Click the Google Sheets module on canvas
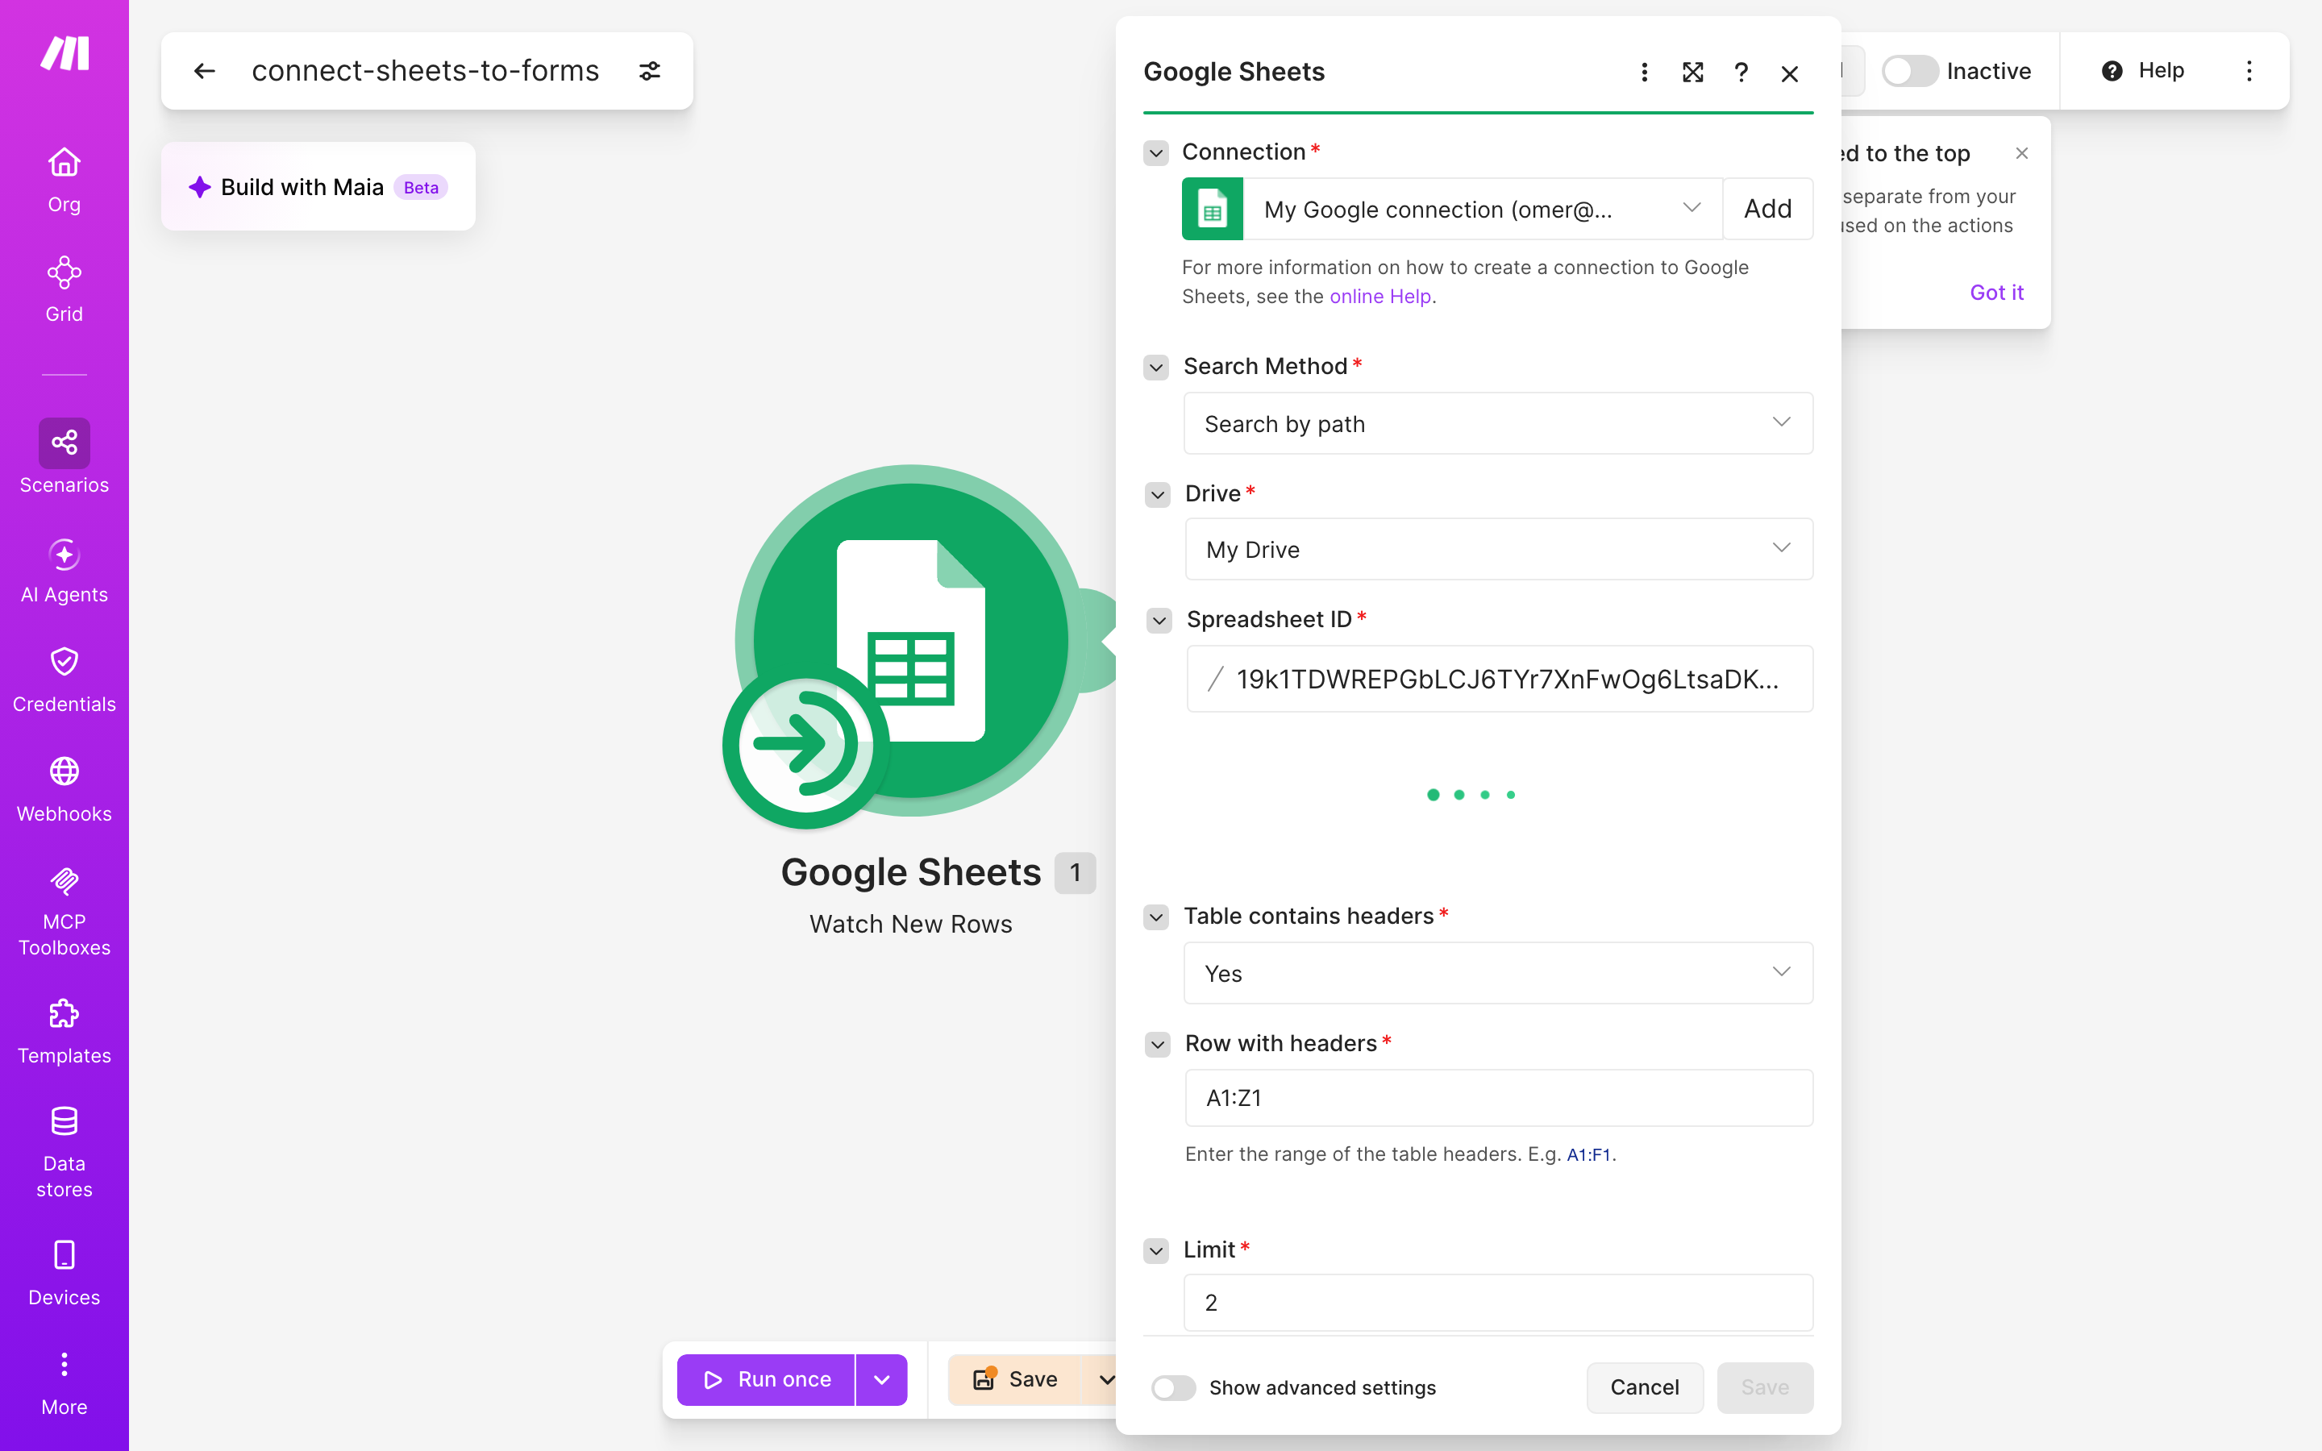Screen dimensions: 2322x1451 point(910,640)
